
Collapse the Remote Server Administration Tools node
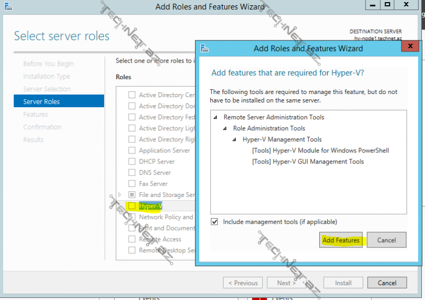216,117
